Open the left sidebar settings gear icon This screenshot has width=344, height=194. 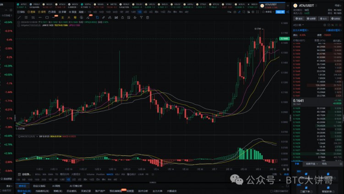11,10
